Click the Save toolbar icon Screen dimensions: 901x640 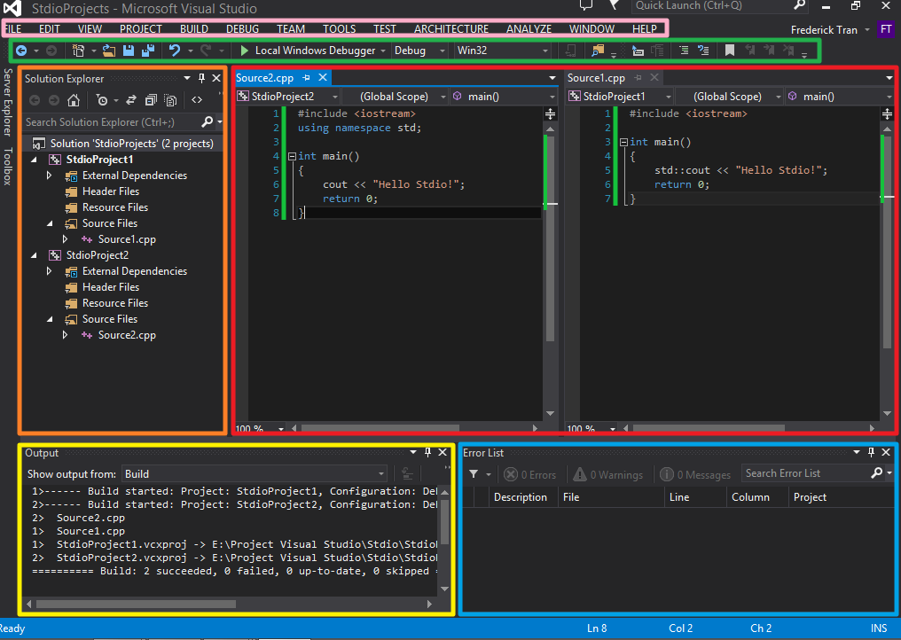128,51
